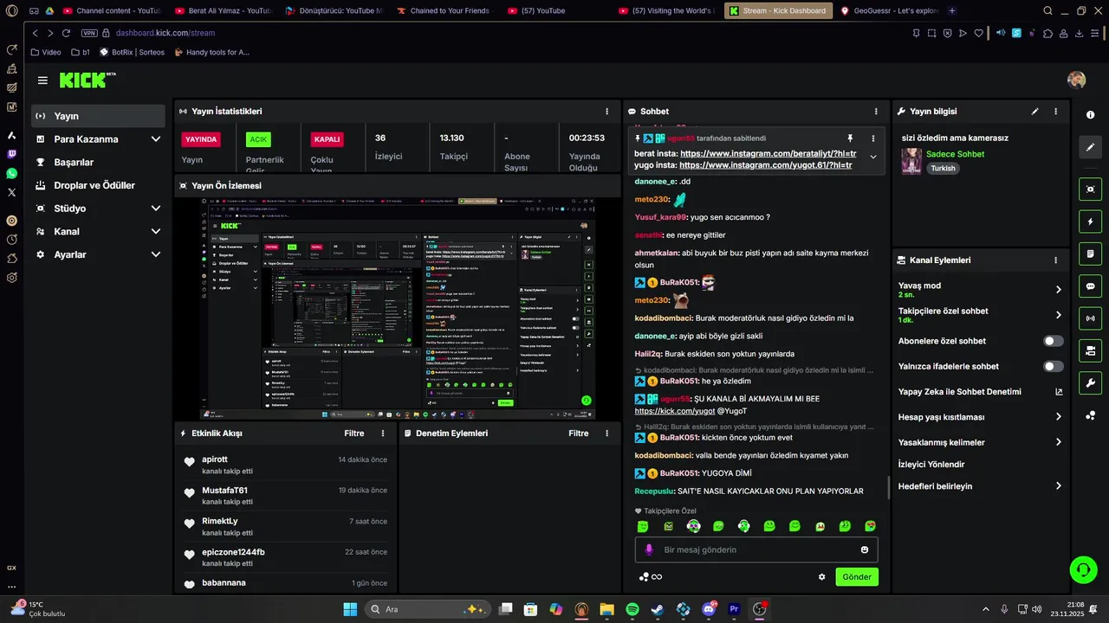This screenshot has width=1109, height=623.
Task: Open Filtre in Etkinlik Akışı panel
Action: pos(354,434)
